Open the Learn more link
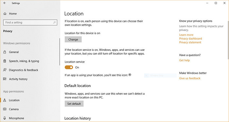This screenshot has height=122, width=229. (x=186, y=35)
